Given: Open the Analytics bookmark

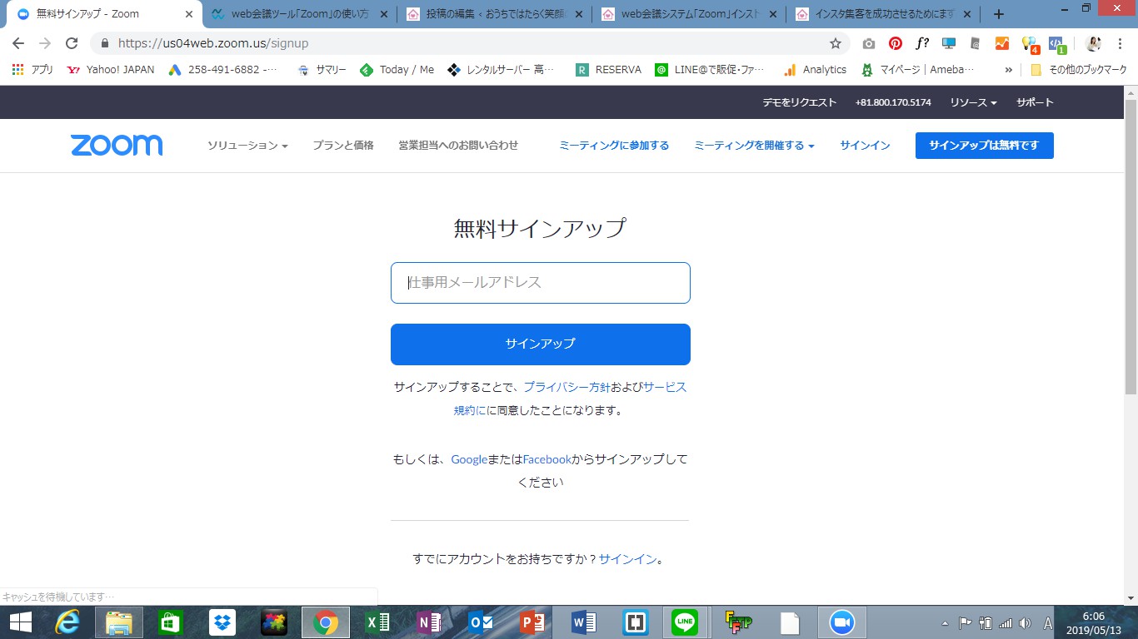Looking at the screenshot, I should 815,70.
